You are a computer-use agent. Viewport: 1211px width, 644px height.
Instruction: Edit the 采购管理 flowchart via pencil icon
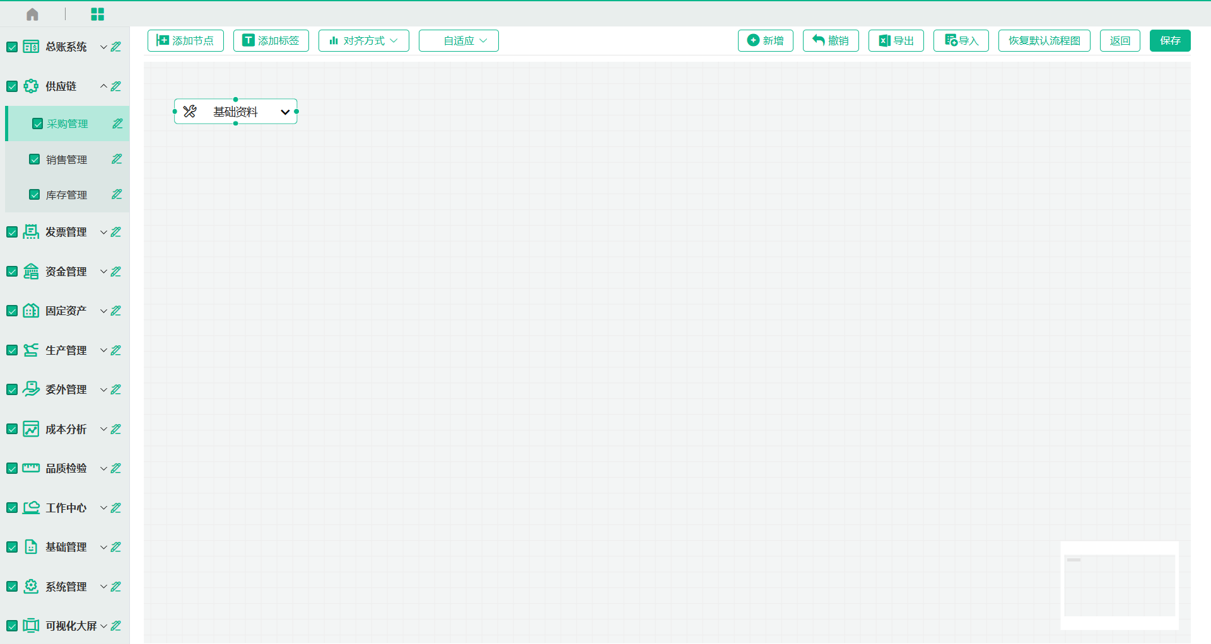117,124
